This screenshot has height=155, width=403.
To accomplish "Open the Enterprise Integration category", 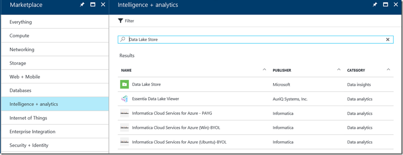I will [x=54, y=131].
